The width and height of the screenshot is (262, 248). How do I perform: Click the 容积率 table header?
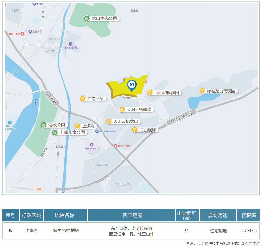click(248, 215)
